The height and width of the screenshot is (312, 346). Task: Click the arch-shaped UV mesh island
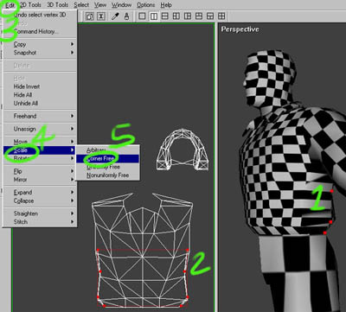pos(183,150)
